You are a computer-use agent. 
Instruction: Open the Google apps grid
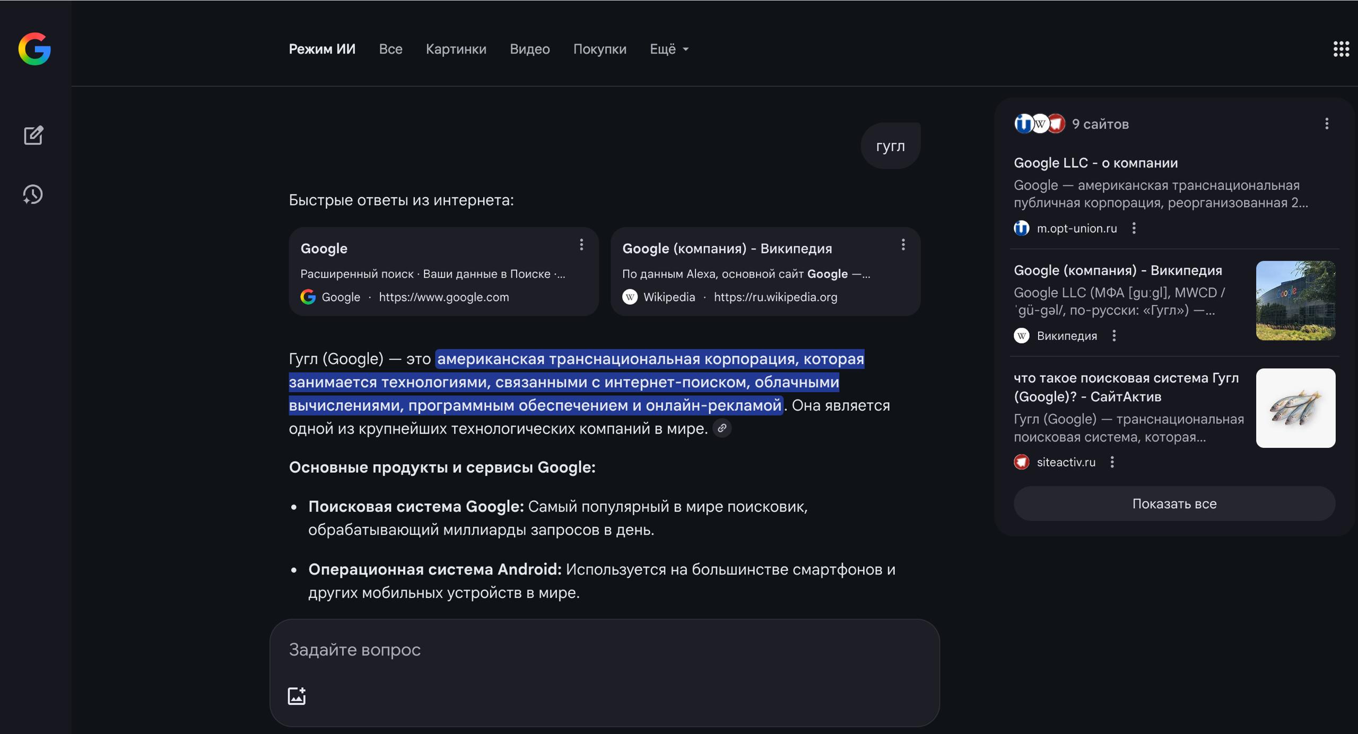coord(1341,49)
